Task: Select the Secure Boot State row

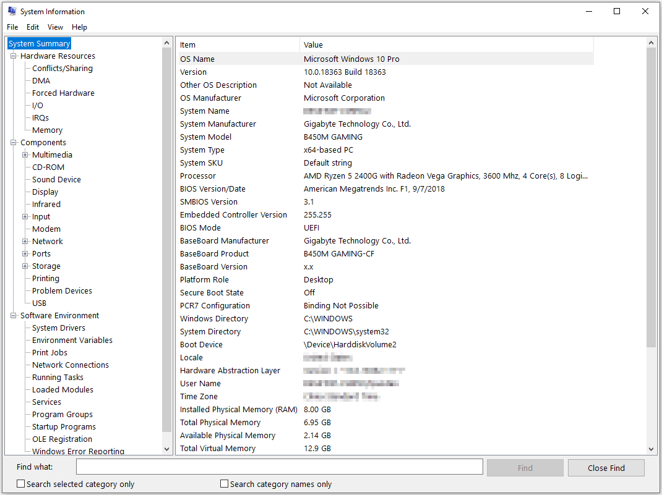Action: [385, 293]
